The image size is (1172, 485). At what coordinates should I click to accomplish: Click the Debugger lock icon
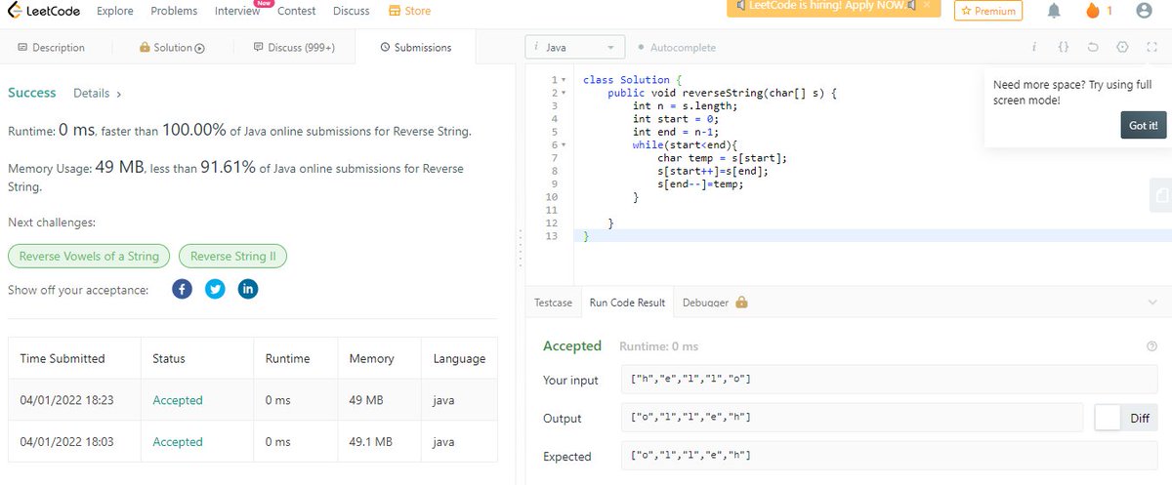(741, 303)
